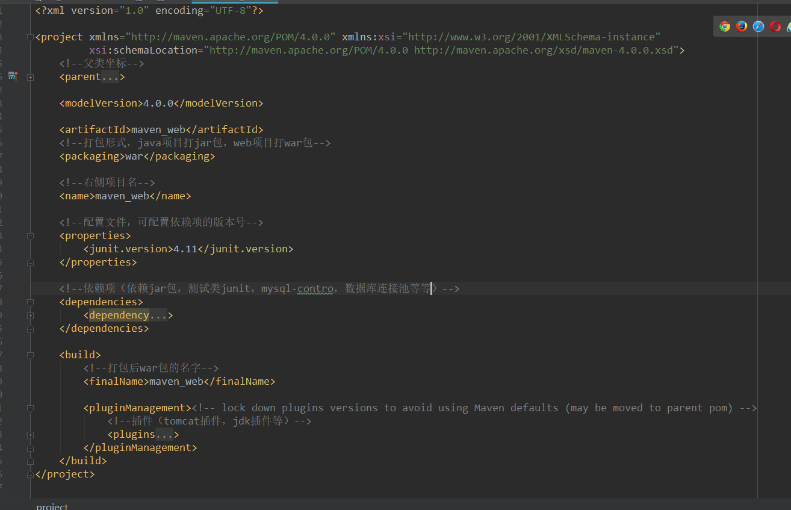Click the 打包形式 comment line
Screen dimensions: 791x510
[x=195, y=143]
